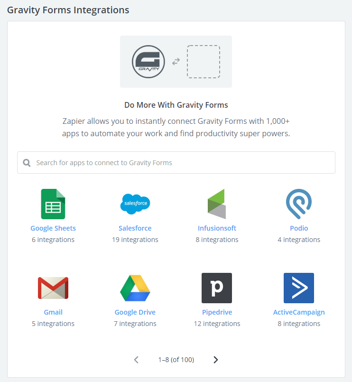The width and height of the screenshot is (352, 382).
Task: Click the swap arrows between app logos
Action: click(176, 61)
